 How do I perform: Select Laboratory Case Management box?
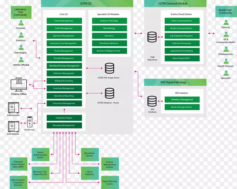pyautogui.click(x=64, y=43)
